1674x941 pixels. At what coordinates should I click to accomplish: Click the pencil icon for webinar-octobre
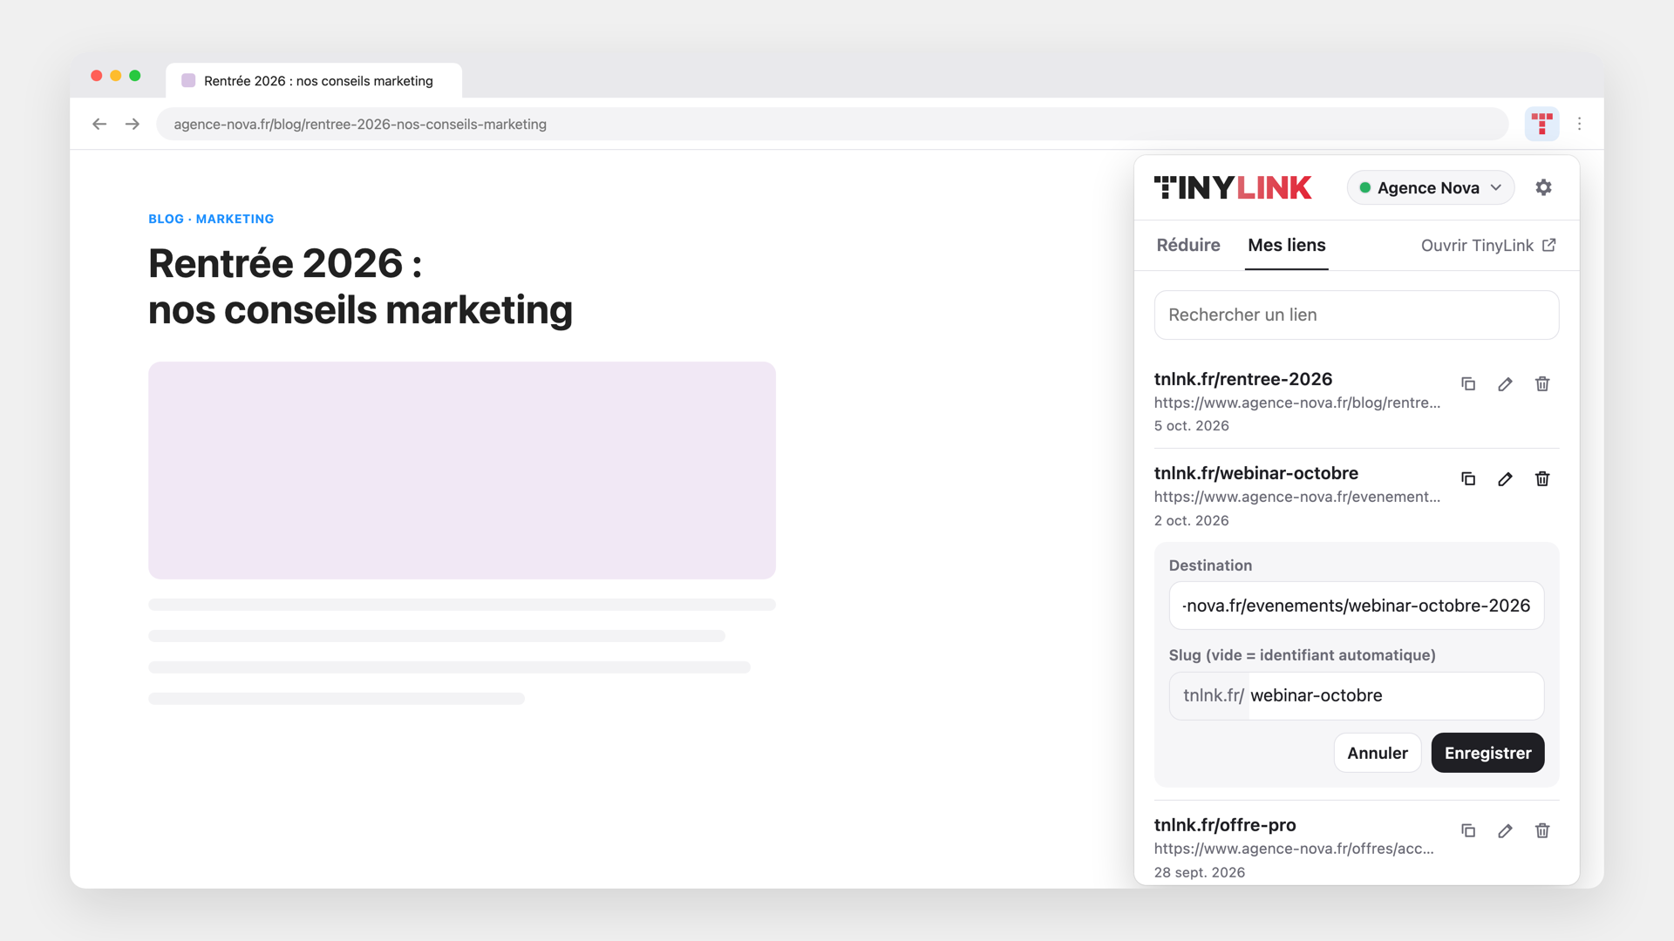point(1505,479)
